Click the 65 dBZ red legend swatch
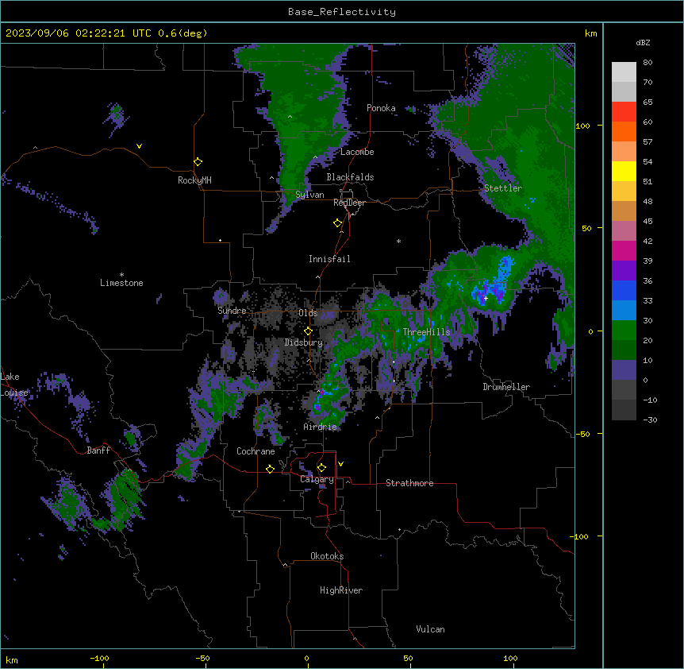This screenshot has width=684, height=669. pos(624,111)
